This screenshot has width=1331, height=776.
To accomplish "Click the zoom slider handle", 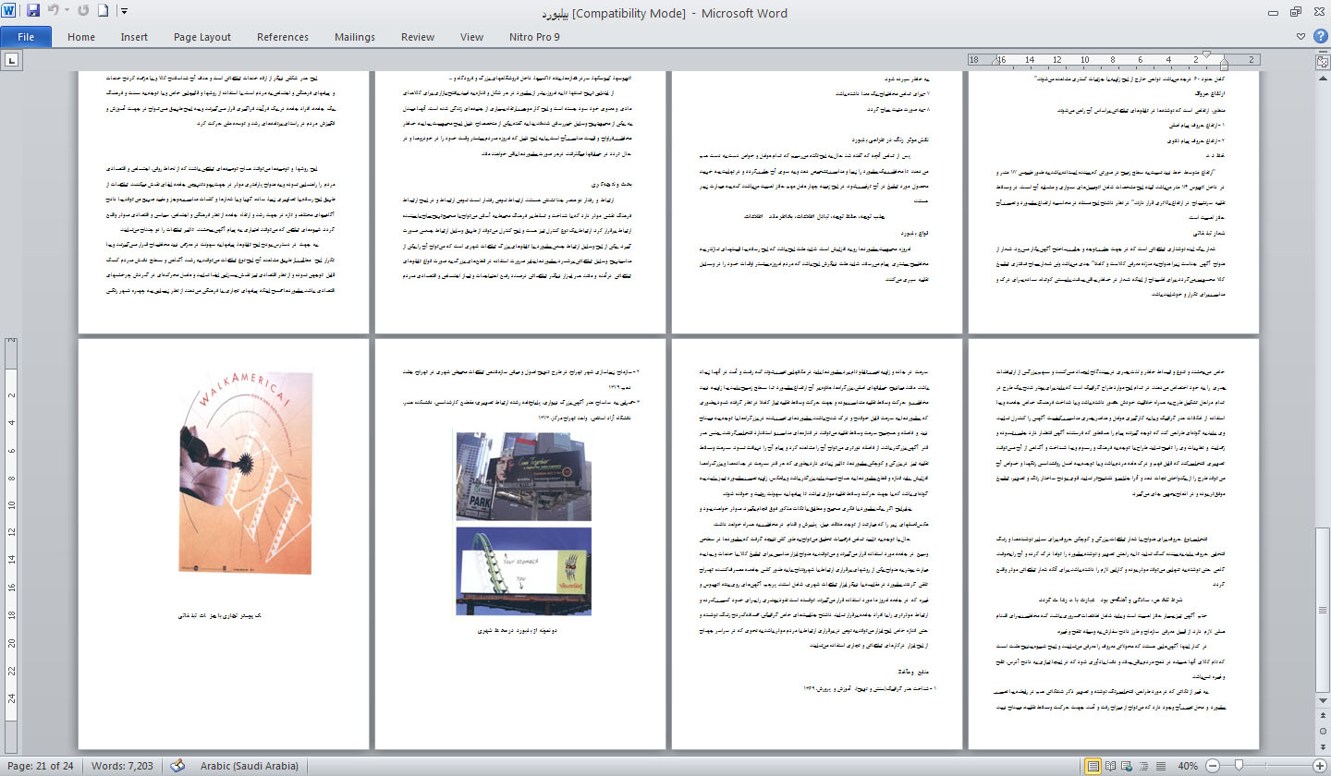I will click(1238, 766).
